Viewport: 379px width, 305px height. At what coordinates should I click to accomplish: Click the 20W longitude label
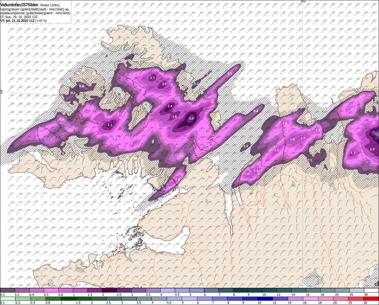(303, 1)
